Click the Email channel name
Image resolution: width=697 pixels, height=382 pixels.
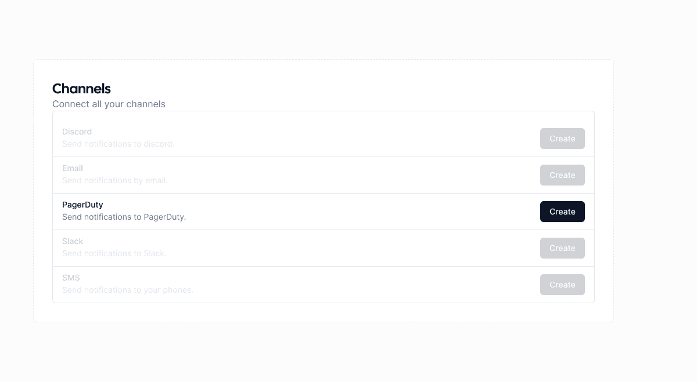(x=73, y=168)
